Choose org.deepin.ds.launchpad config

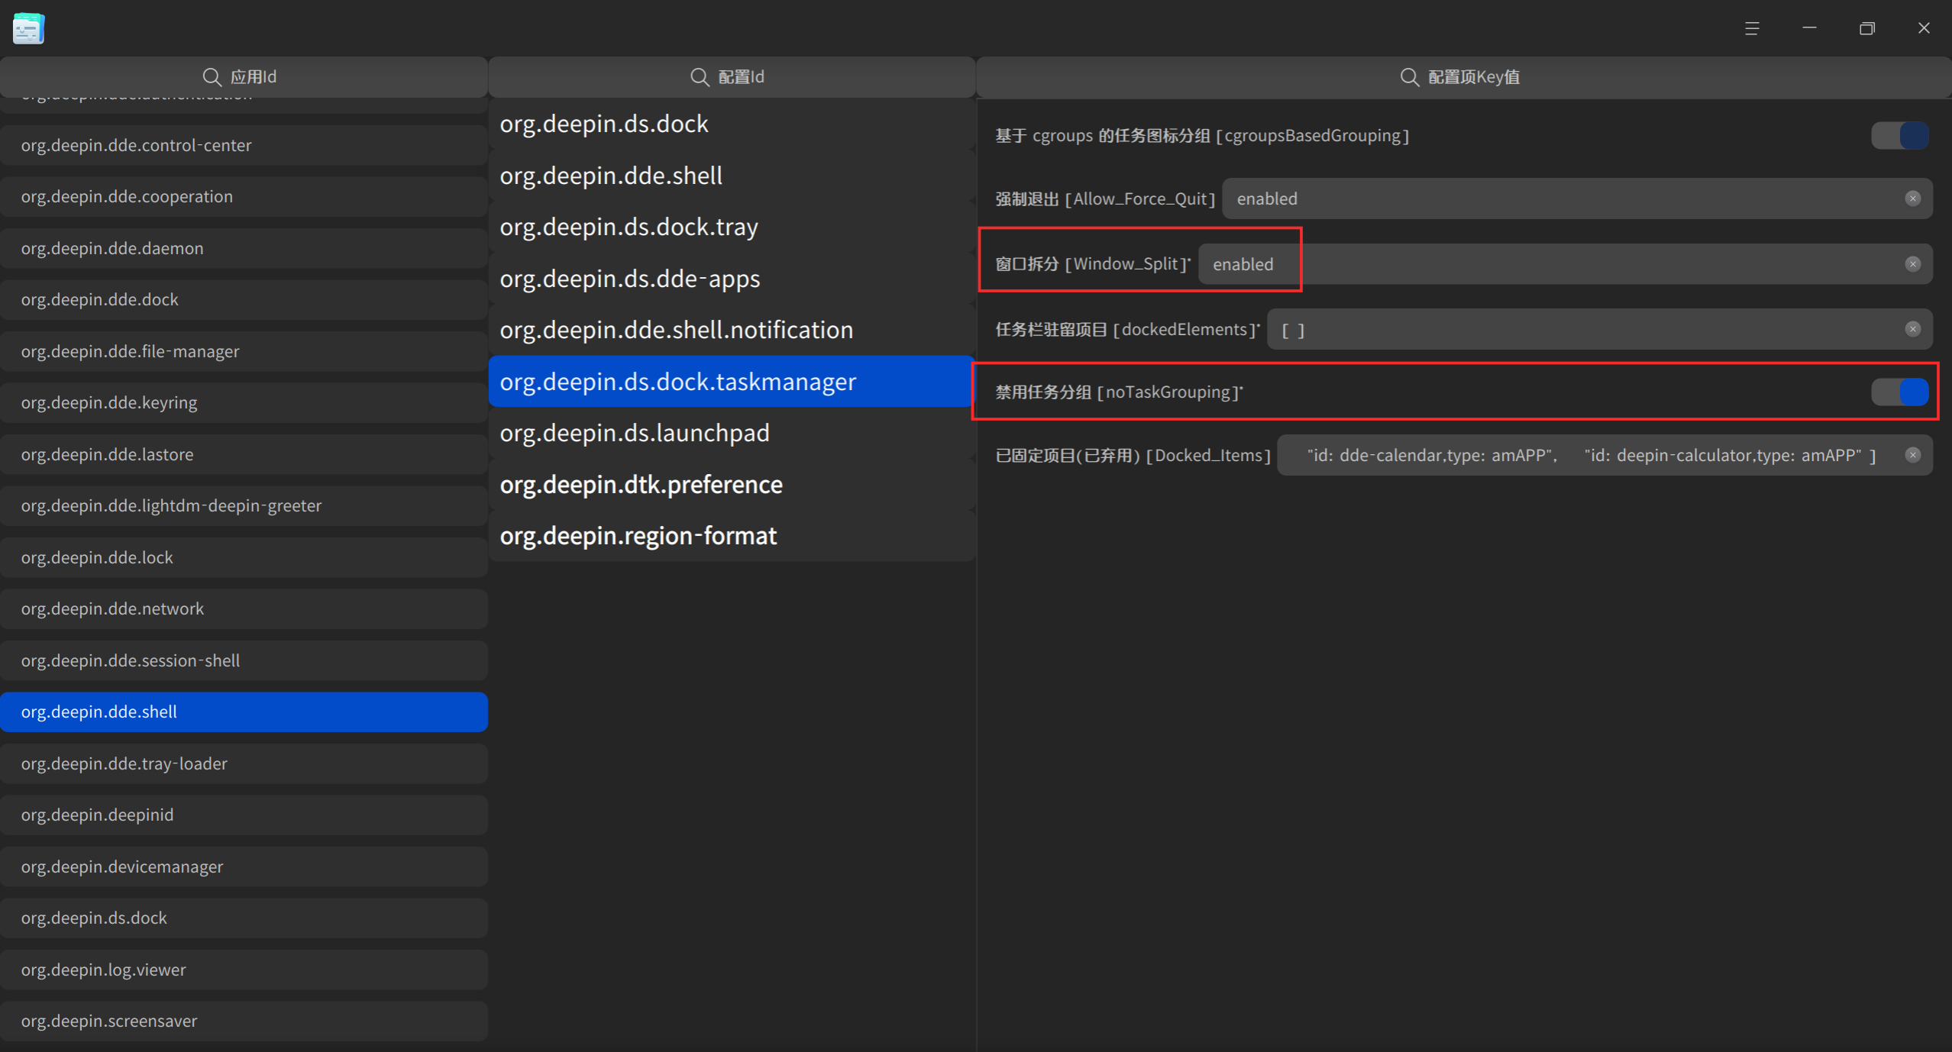point(634,433)
